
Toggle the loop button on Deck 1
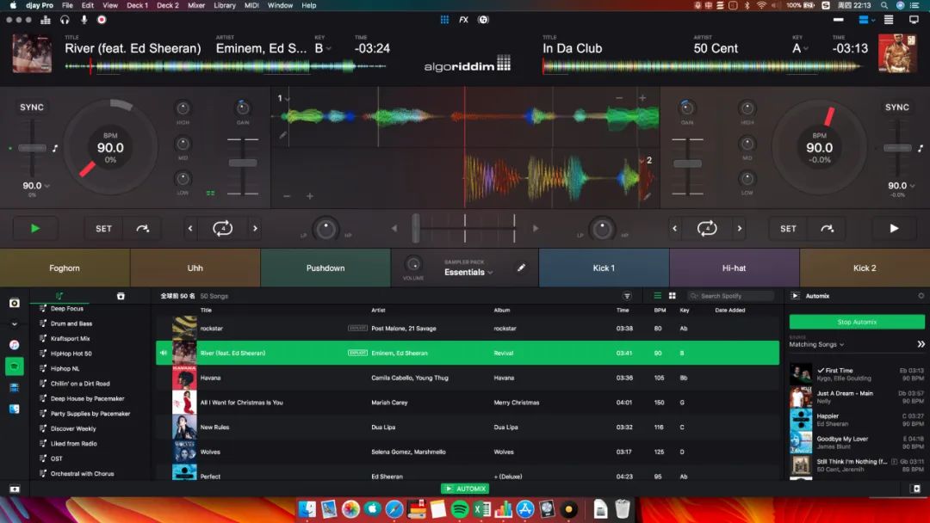[x=222, y=229]
